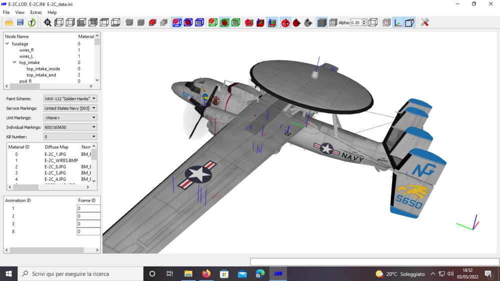500x281 pixels.
Task: Toggle the green wire cube with prohibition sign
Action: pos(213,22)
